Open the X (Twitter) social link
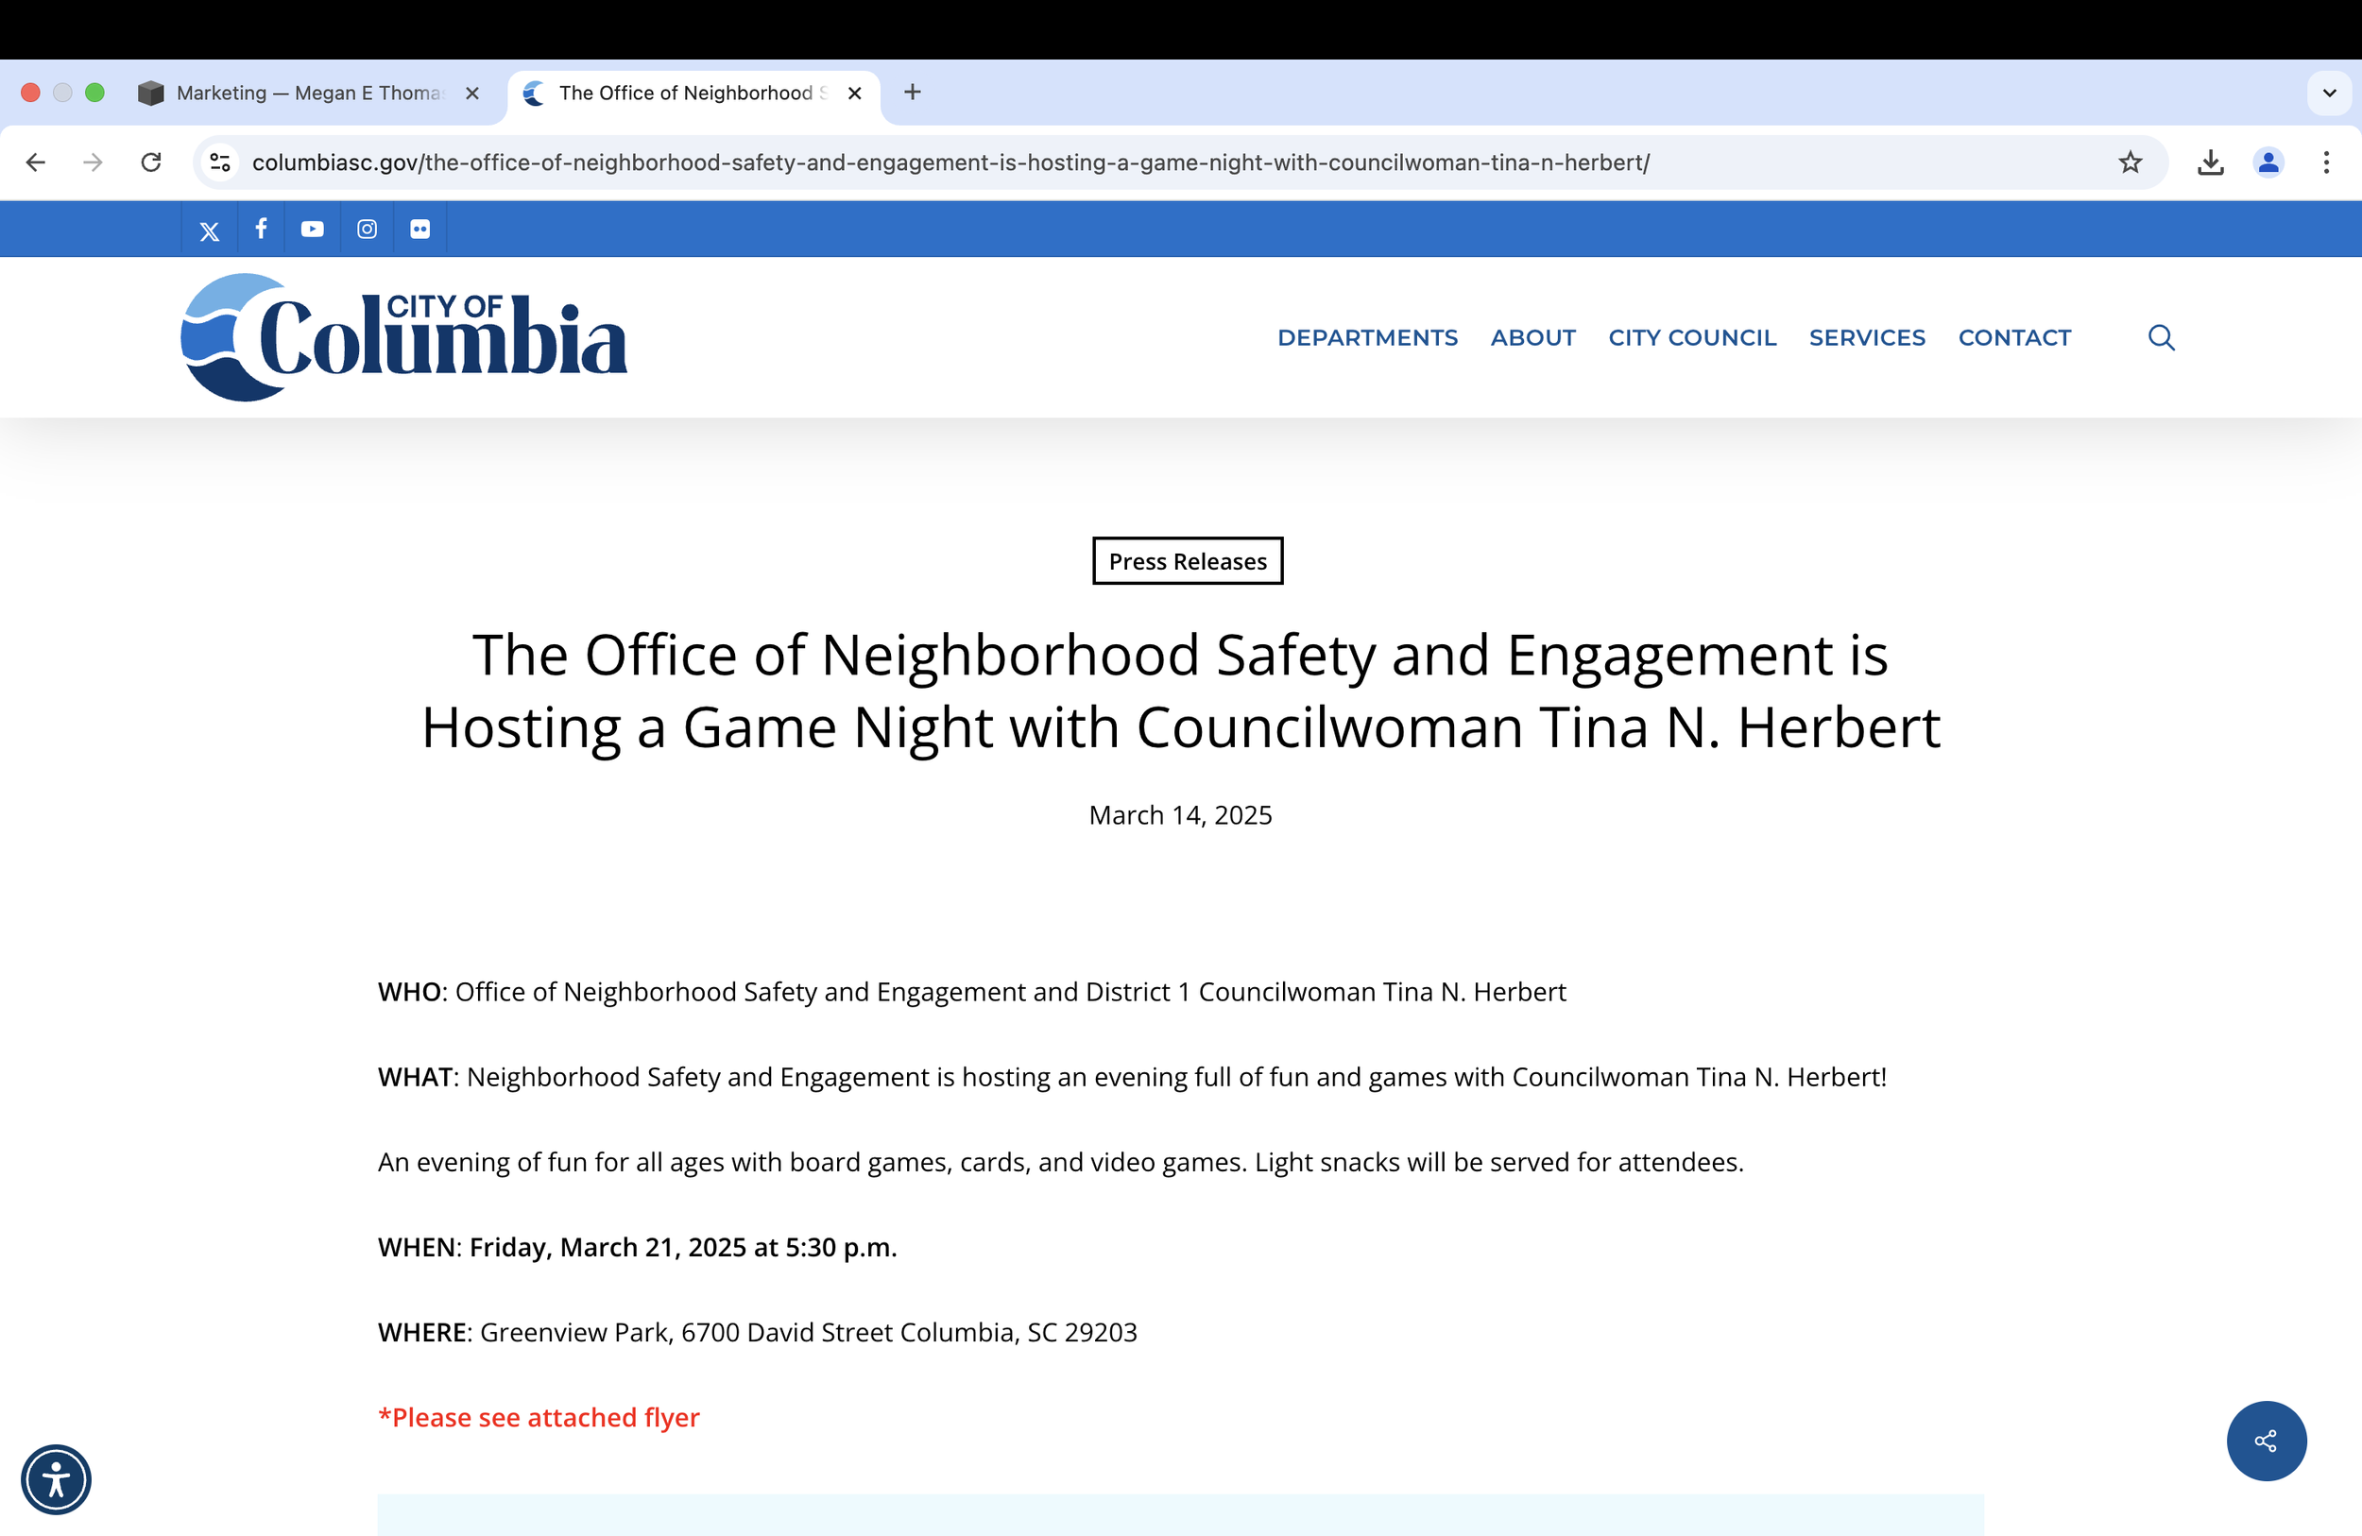Image resolution: width=2362 pixels, height=1536 pixels. pyautogui.click(x=210, y=230)
